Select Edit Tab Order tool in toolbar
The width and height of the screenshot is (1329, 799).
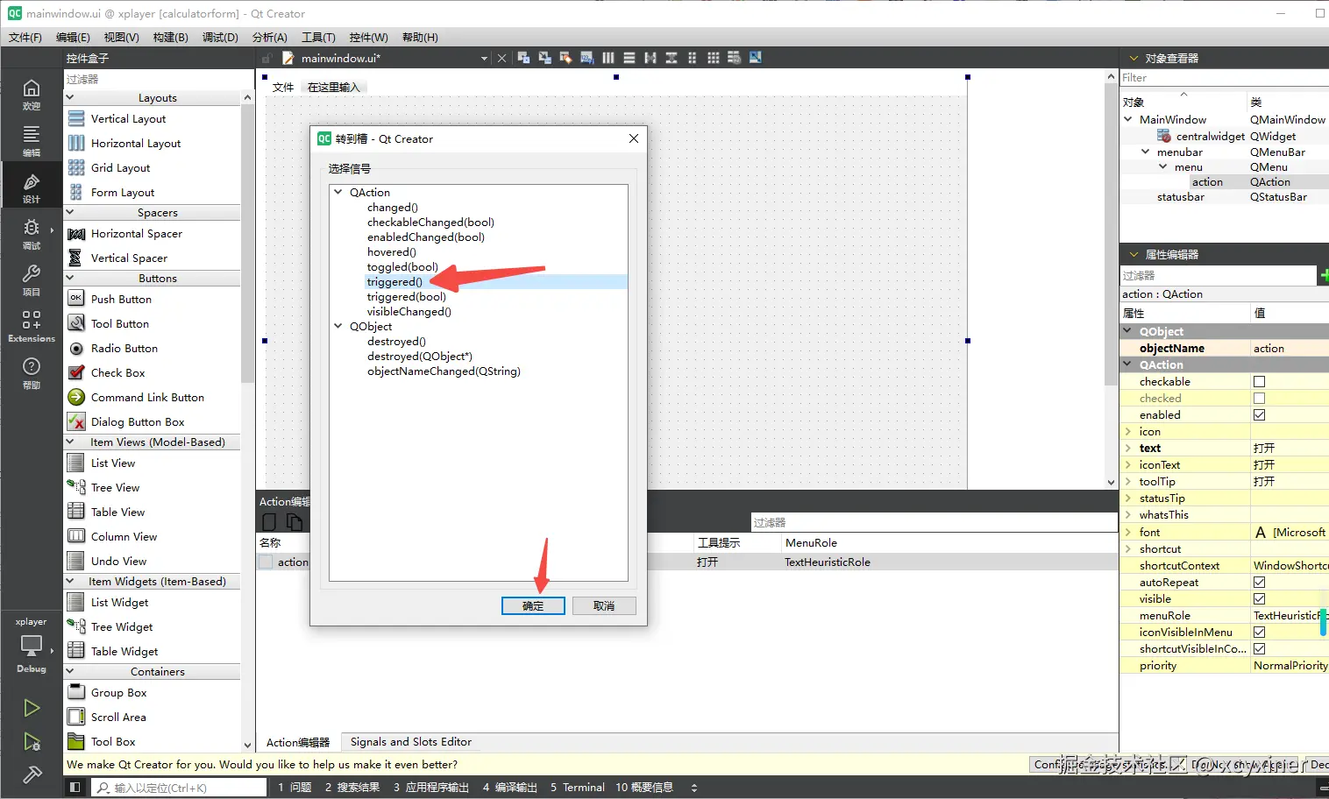click(586, 58)
